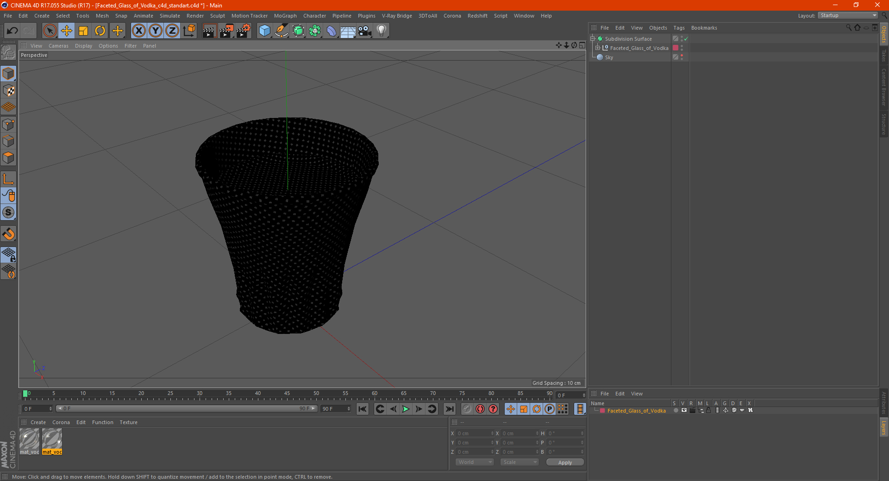
Task: Click X position input field
Action: click(475, 433)
